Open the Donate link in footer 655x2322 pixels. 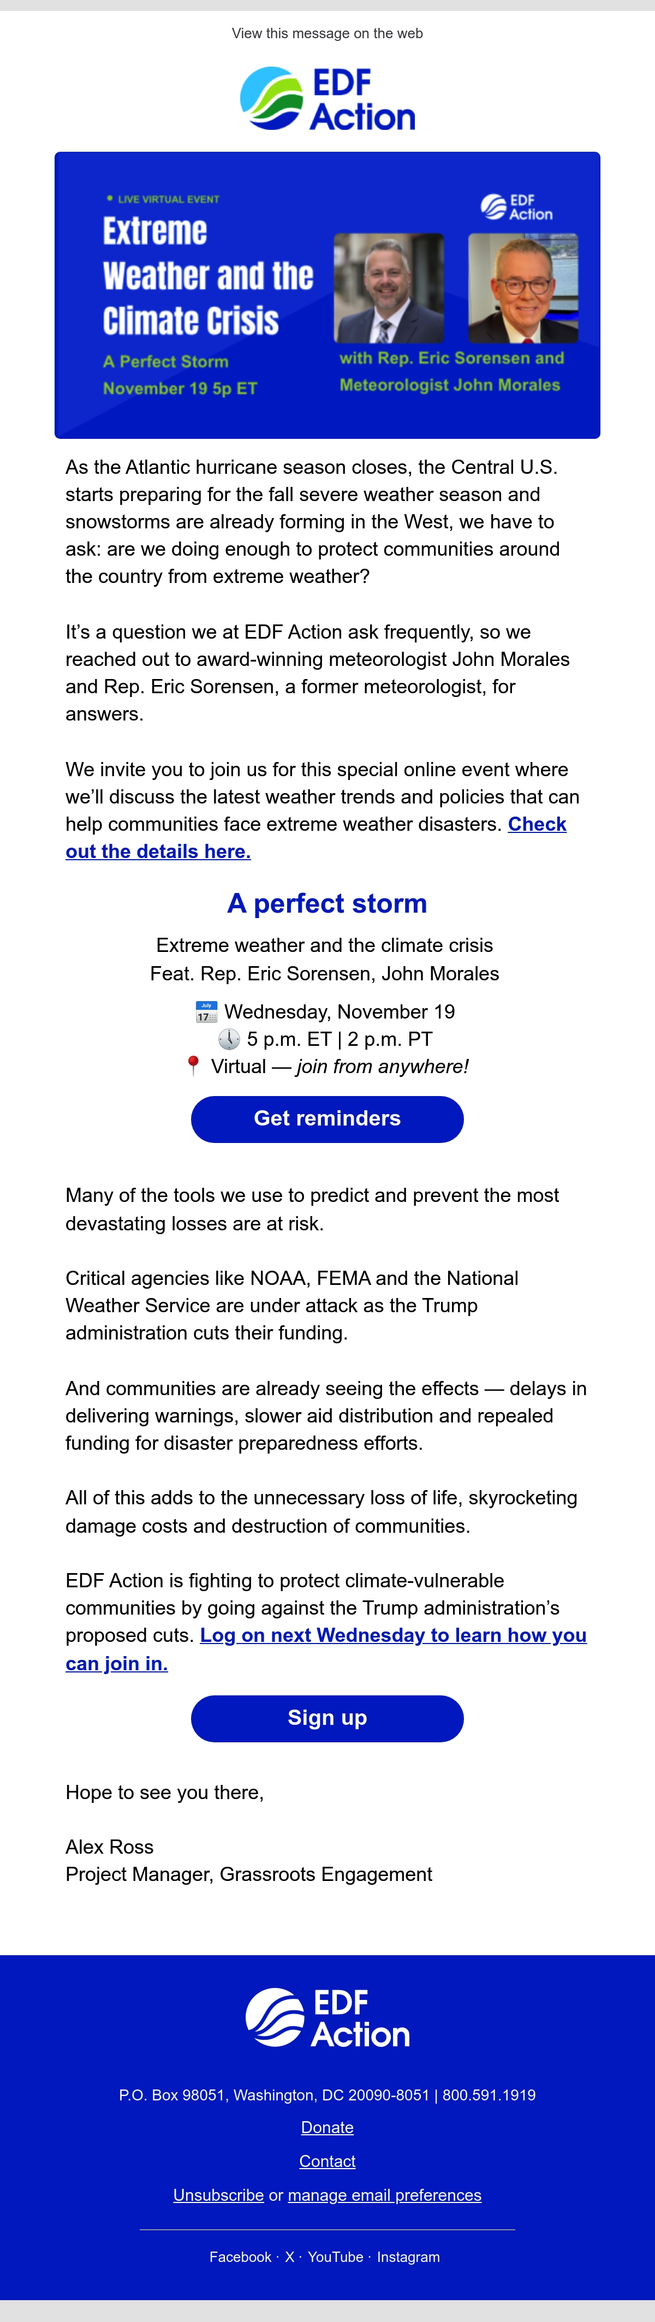(327, 2127)
